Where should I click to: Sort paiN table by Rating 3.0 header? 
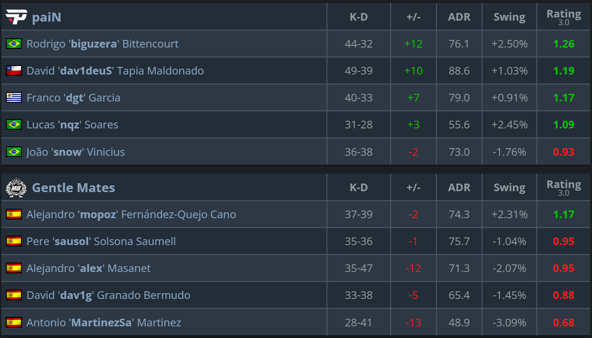click(564, 17)
